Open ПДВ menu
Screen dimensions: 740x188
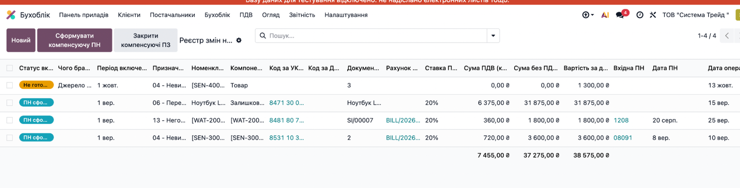pos(246,15)
